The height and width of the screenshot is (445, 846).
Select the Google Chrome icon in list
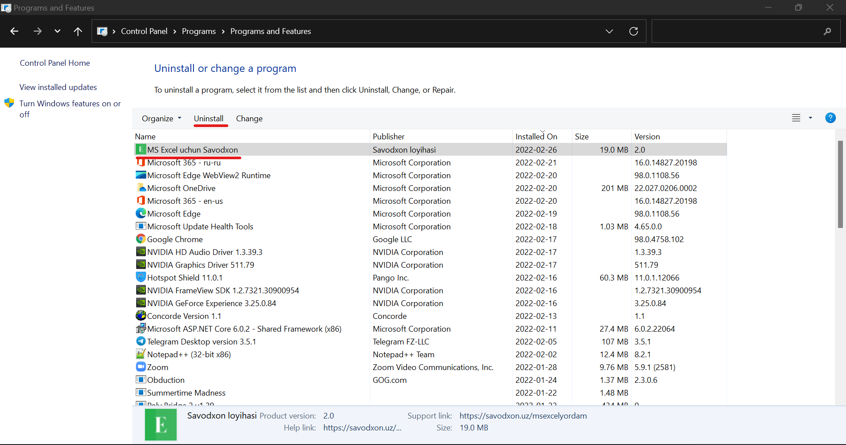click(141, 239)
